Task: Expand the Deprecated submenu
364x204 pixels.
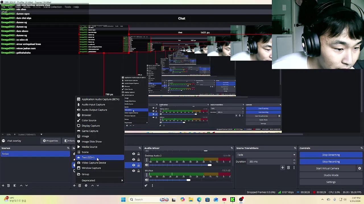Action: [x=100, y=180]
